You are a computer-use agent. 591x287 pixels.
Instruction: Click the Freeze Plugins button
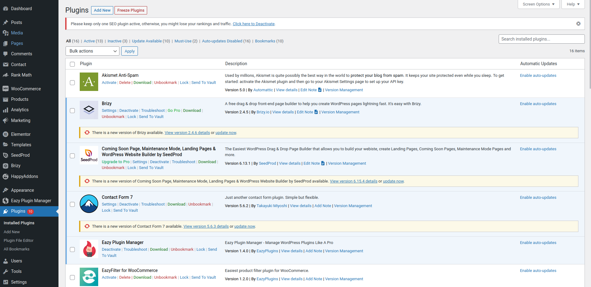(131, 10)
